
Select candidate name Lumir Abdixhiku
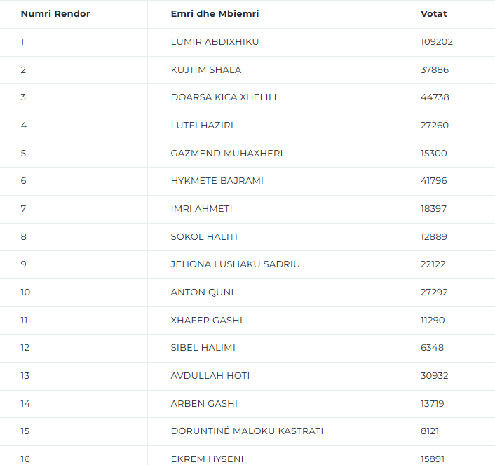pyautogui.click(x=215, y=42)
